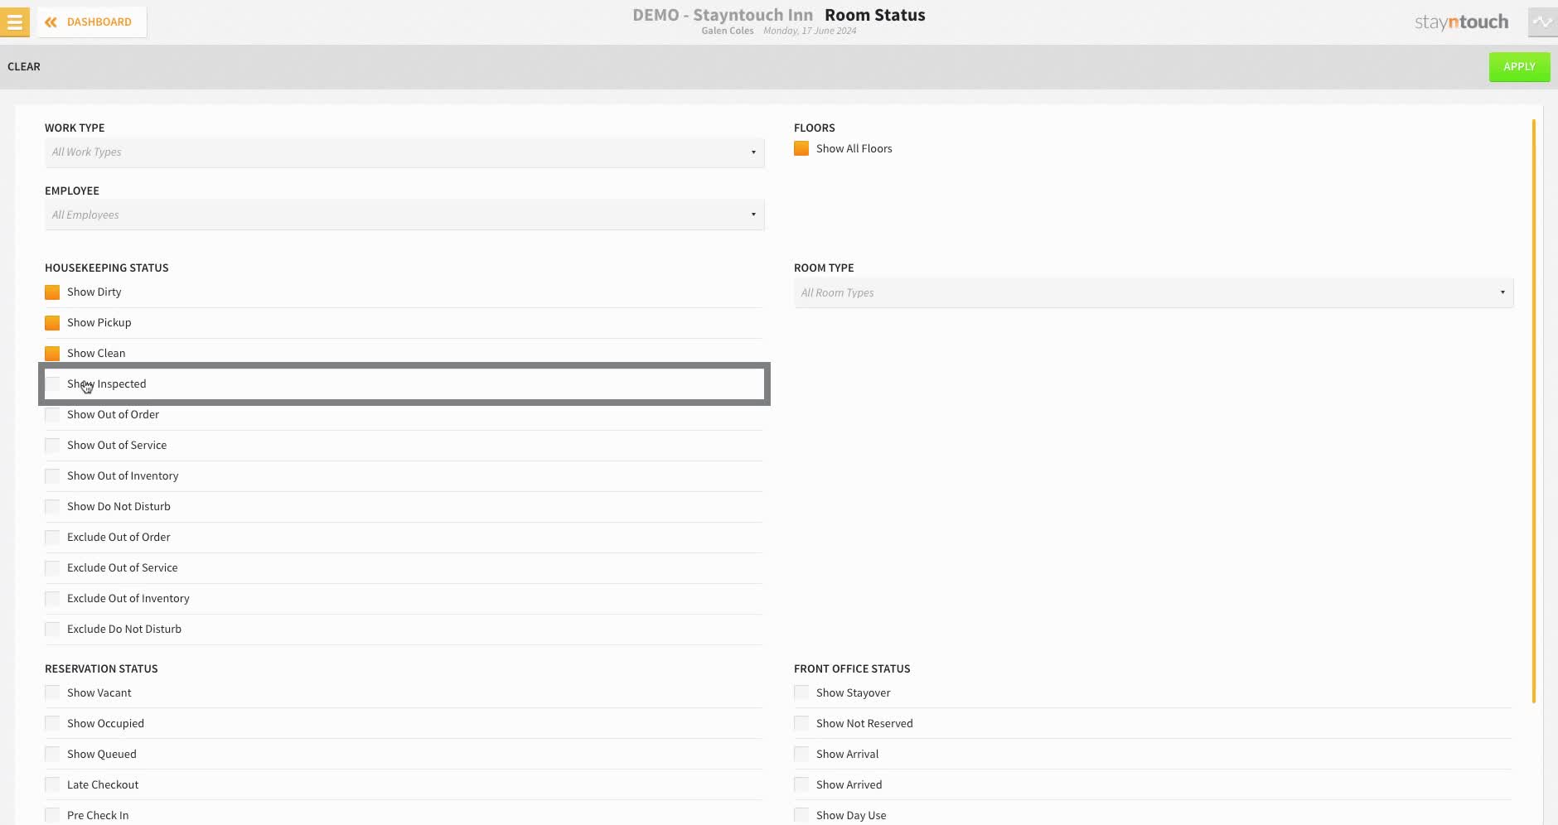Open the All Employees dropdown

(404, 215)
